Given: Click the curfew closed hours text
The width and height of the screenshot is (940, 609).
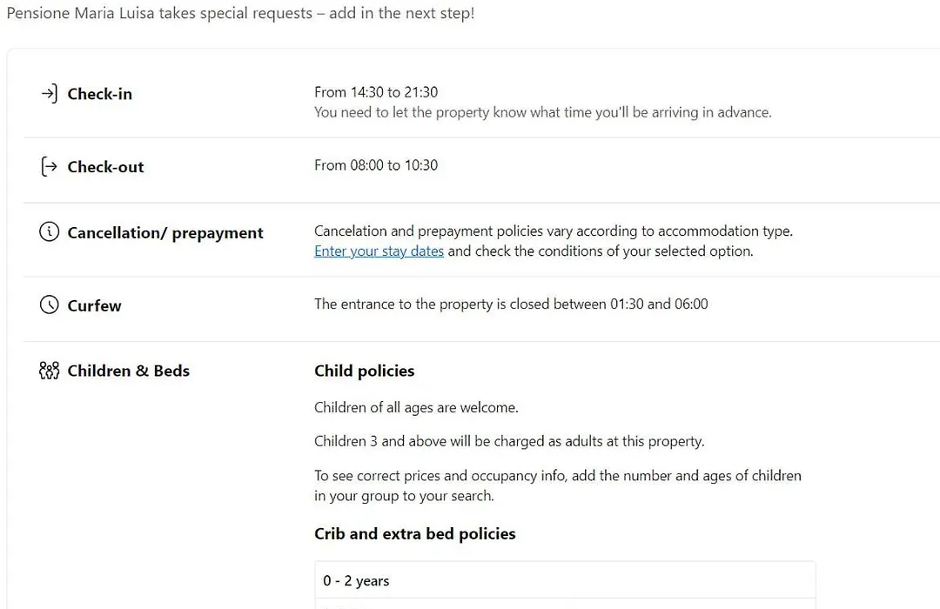Looking at the screenshot, I should (511, 304).
